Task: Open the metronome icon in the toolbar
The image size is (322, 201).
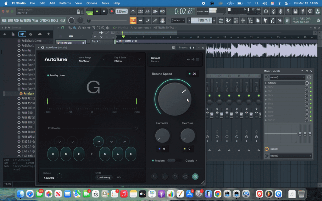Action: click(x=133, y=12)
